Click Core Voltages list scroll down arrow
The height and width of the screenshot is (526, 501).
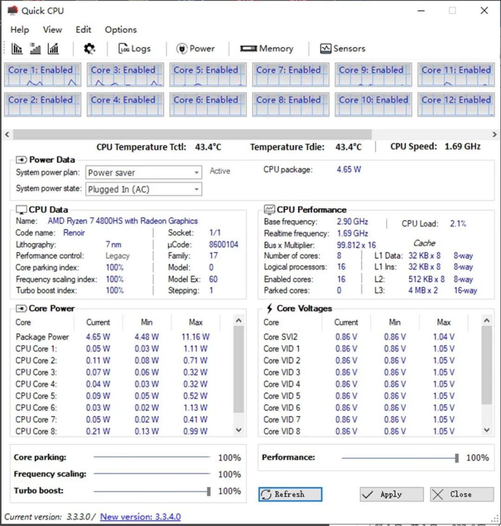click(487, 430)
